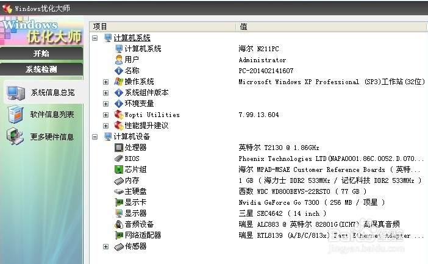Expand the 操作系统 node
Viewport: 428px width, 264px height.
tap(105, 82)
